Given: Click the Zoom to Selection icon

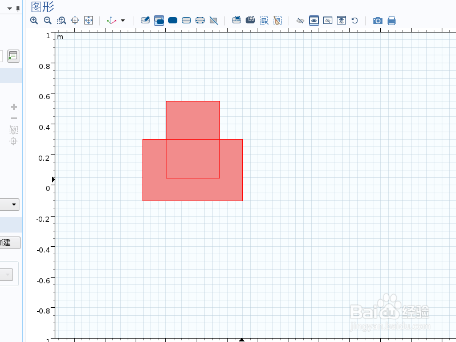Looking at the screenshot, I should point(75,21).
